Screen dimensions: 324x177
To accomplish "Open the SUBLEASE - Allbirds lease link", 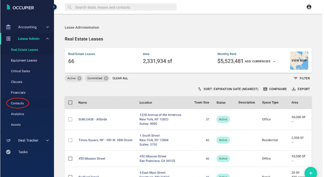I will [93, 119].
